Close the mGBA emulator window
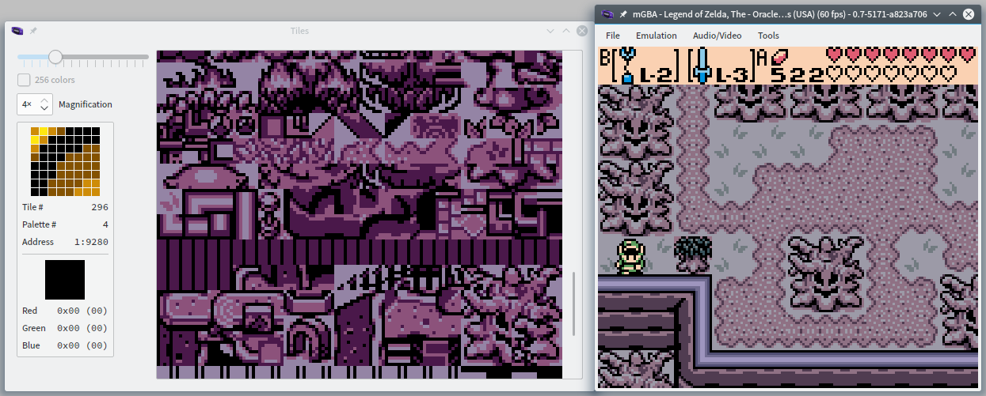 coord(969,13)
